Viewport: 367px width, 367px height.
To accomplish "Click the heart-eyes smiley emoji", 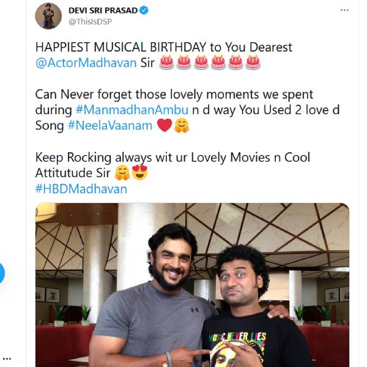I will click(140, 173).
